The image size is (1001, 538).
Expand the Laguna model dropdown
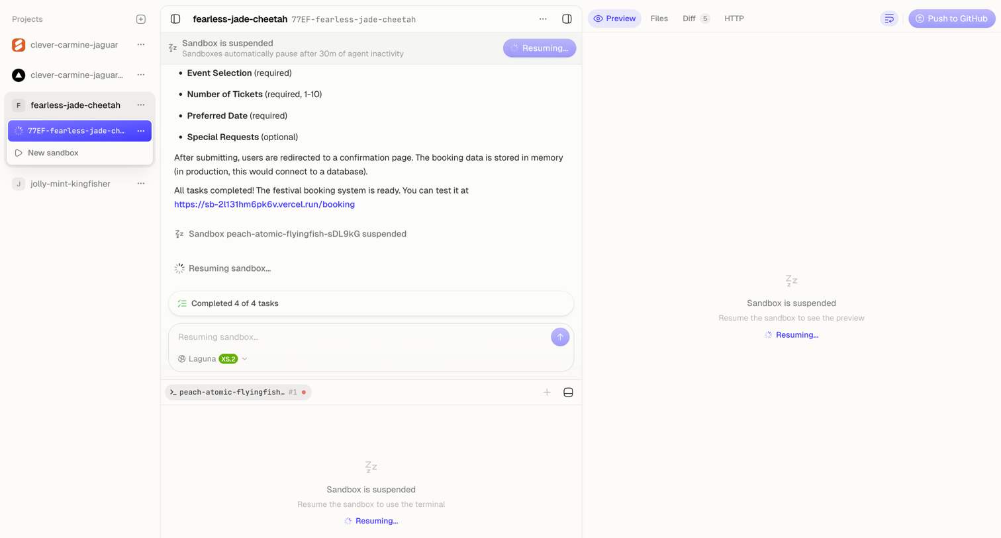(213, 359)
